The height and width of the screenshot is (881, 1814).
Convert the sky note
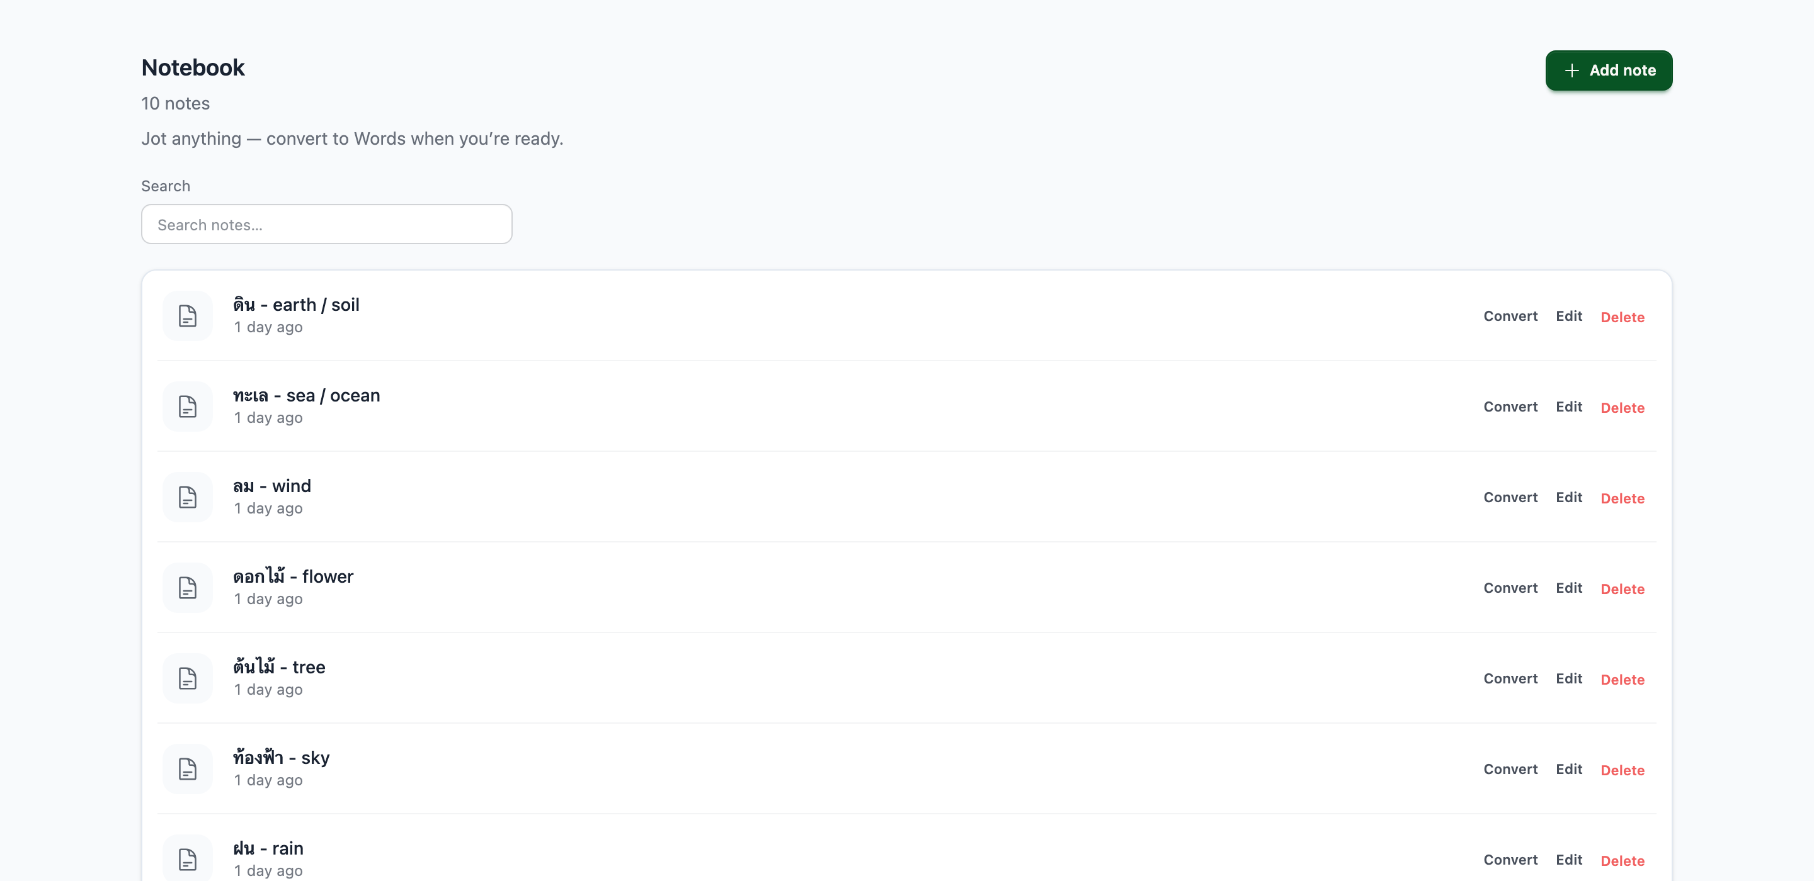1510,769
